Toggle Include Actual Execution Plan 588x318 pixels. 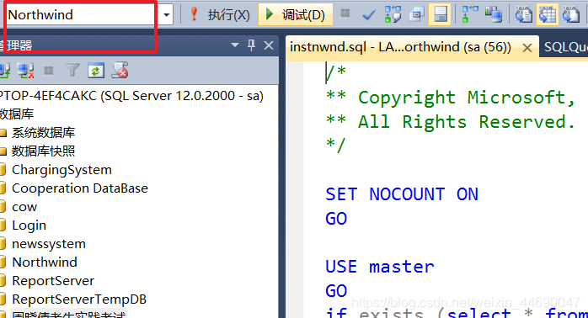pos(470,14)
